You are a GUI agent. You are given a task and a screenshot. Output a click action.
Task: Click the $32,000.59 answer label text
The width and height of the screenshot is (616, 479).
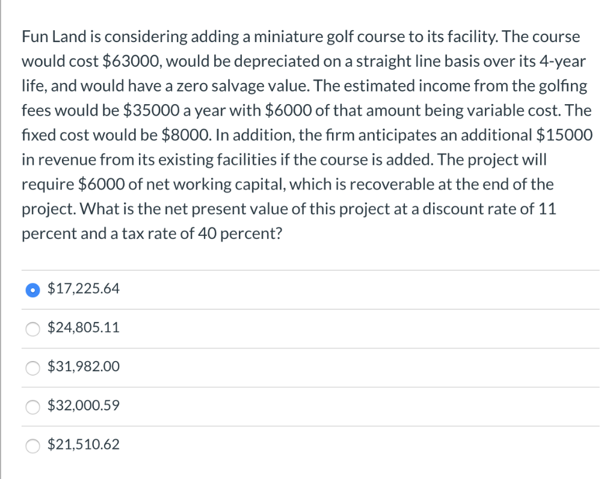point(84,406)
